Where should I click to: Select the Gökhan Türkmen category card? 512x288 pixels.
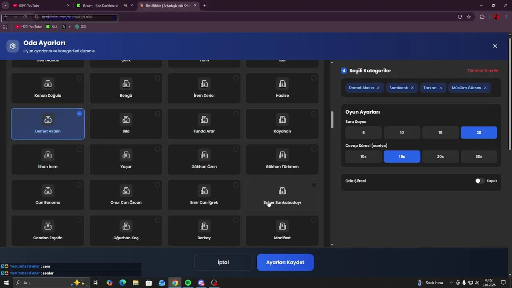pyautogui.click(x=282, y=159)
